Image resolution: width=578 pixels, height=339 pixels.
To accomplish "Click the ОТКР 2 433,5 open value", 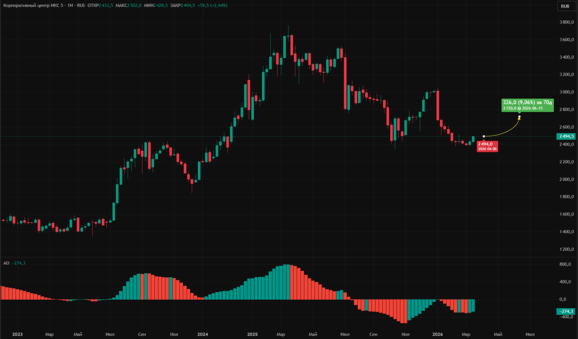I will tap(100, 6).
